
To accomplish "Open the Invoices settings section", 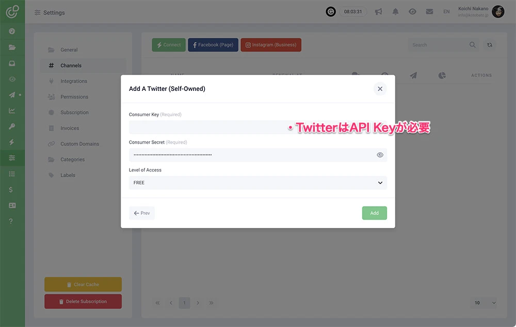I will (83, 128).
